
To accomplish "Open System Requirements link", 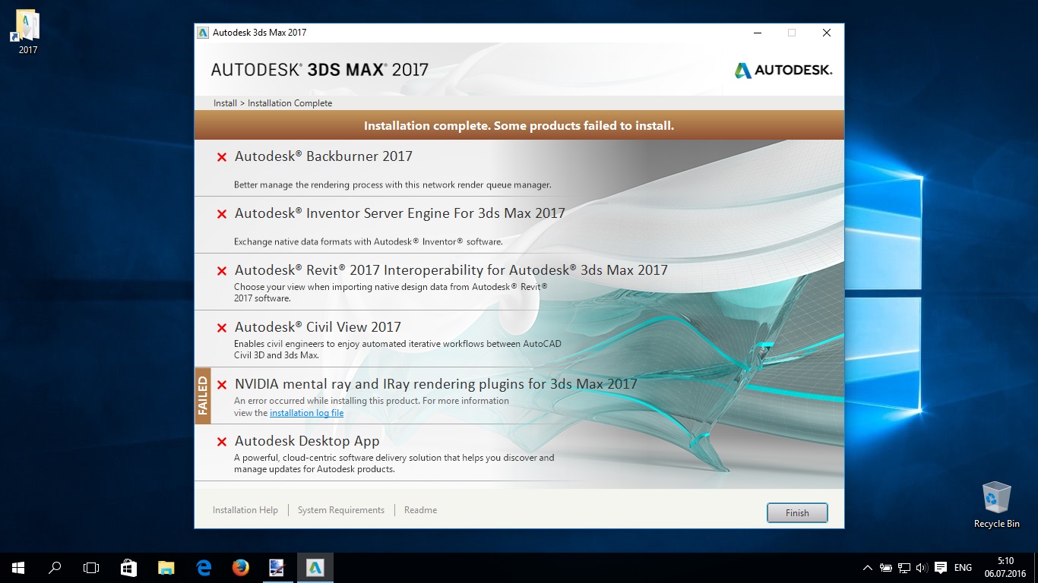I will click(x=341, y=510).
